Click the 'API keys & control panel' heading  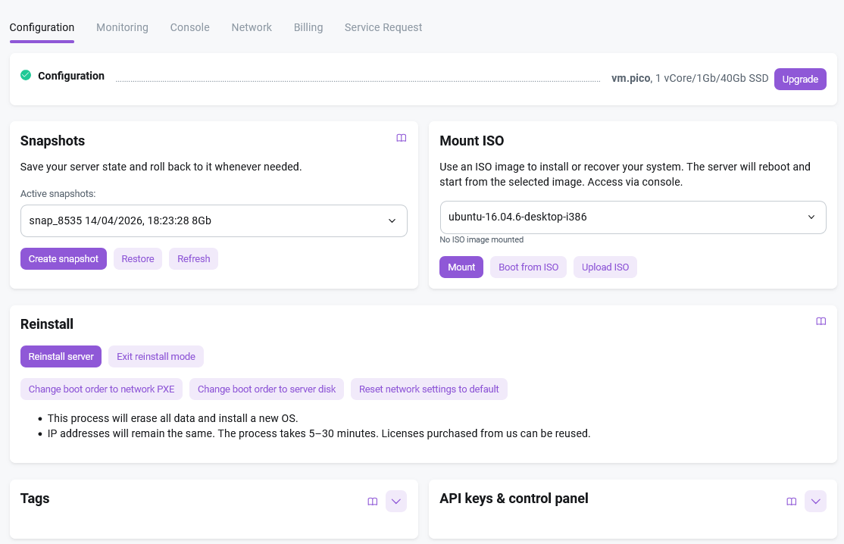click(514, 499)
